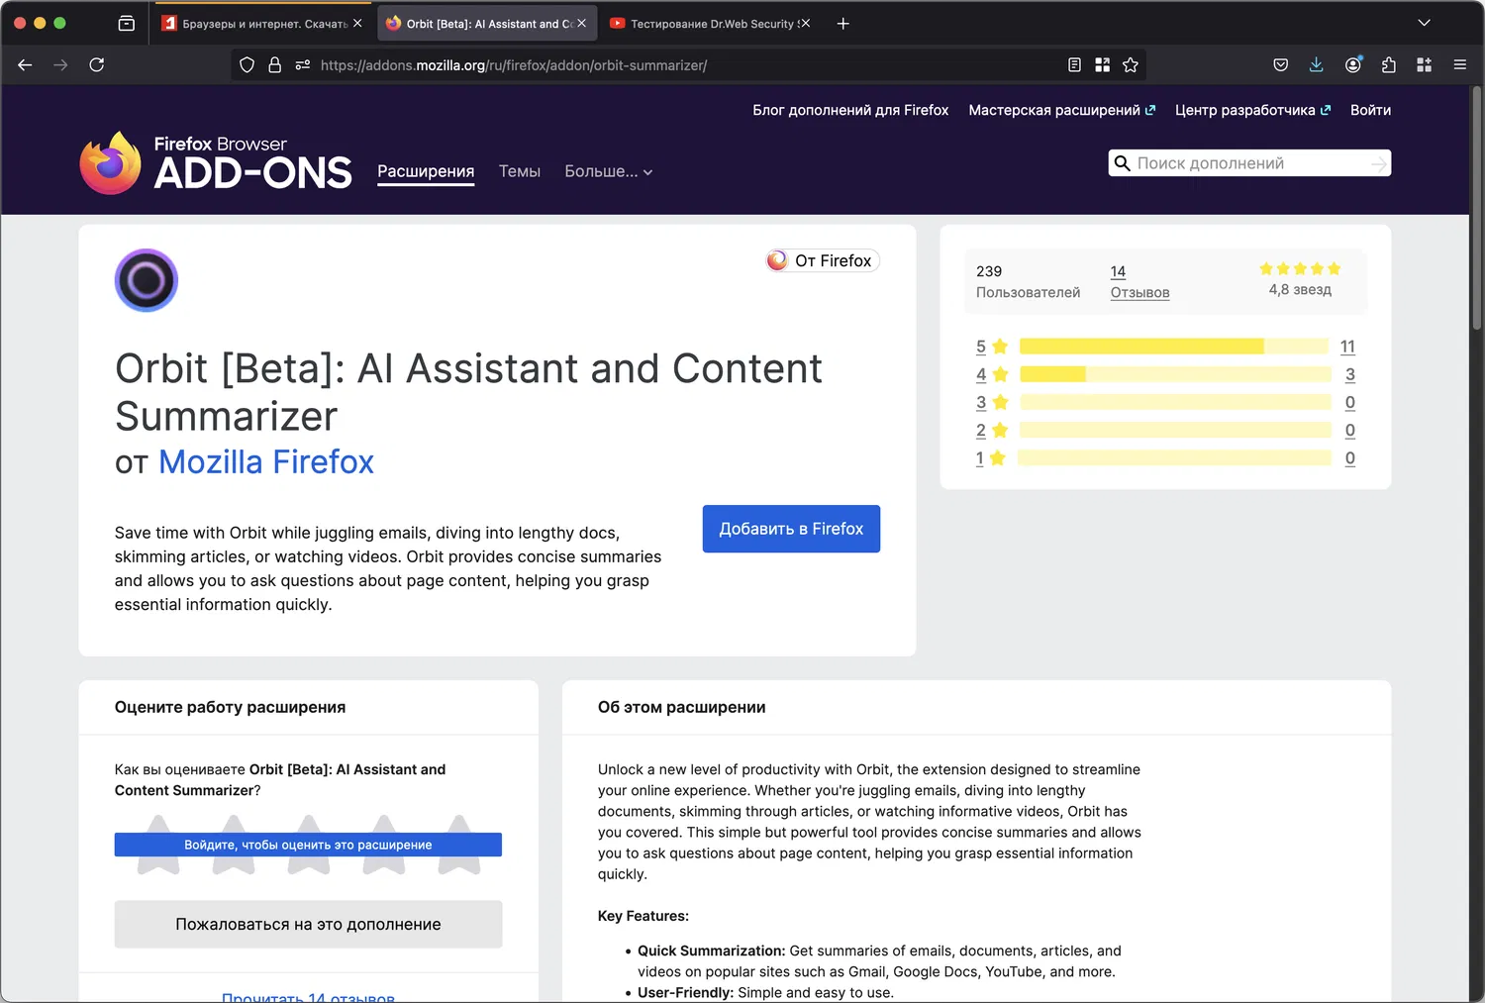Switch to the Тестирование Dr.Web Security tab

[x=708, y=24]
